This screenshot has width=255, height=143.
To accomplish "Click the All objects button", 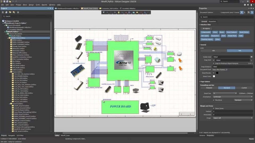I will tap(206, 29).
